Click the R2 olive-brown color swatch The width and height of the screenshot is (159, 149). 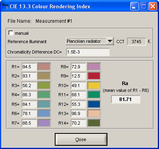[x=44, y=76]
